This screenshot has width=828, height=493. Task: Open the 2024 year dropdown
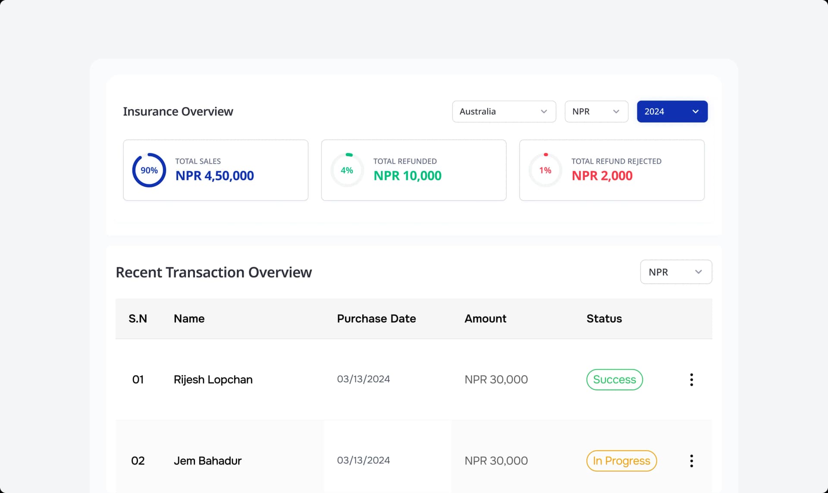(x=672, y=111)
